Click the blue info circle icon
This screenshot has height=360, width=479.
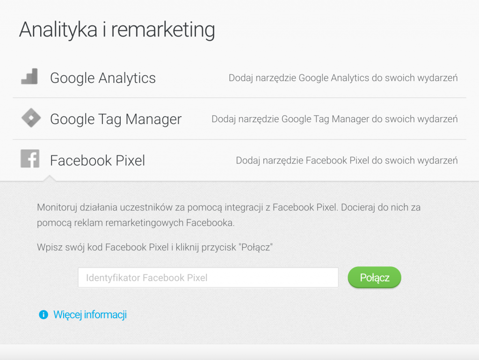click(44, 315)
